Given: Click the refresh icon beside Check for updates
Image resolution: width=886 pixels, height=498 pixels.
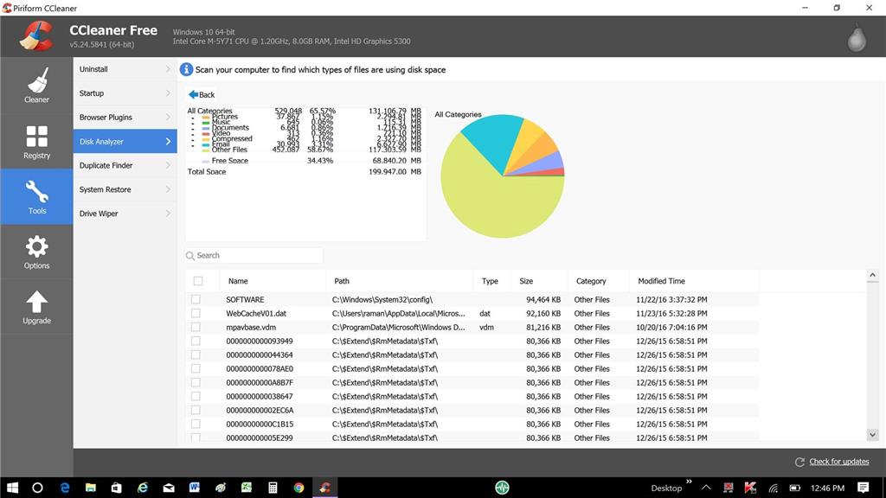Looking at the screenshot, I should [799, 462].
